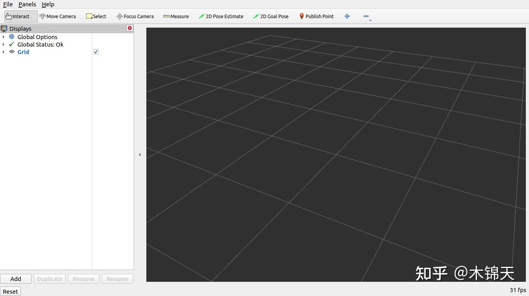Switch to the Select tool

pyautogui.click(x=96, y=16)
